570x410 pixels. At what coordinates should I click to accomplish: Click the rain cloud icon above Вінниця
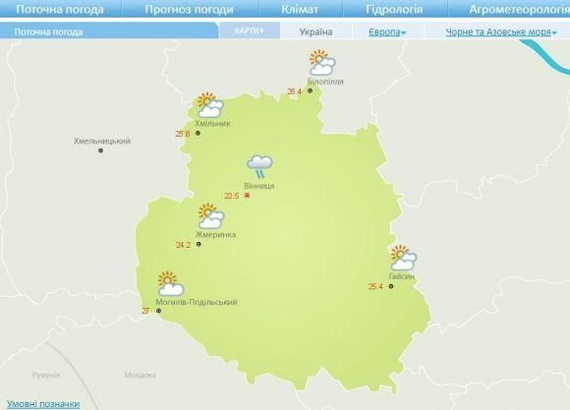tap(259, 166)
